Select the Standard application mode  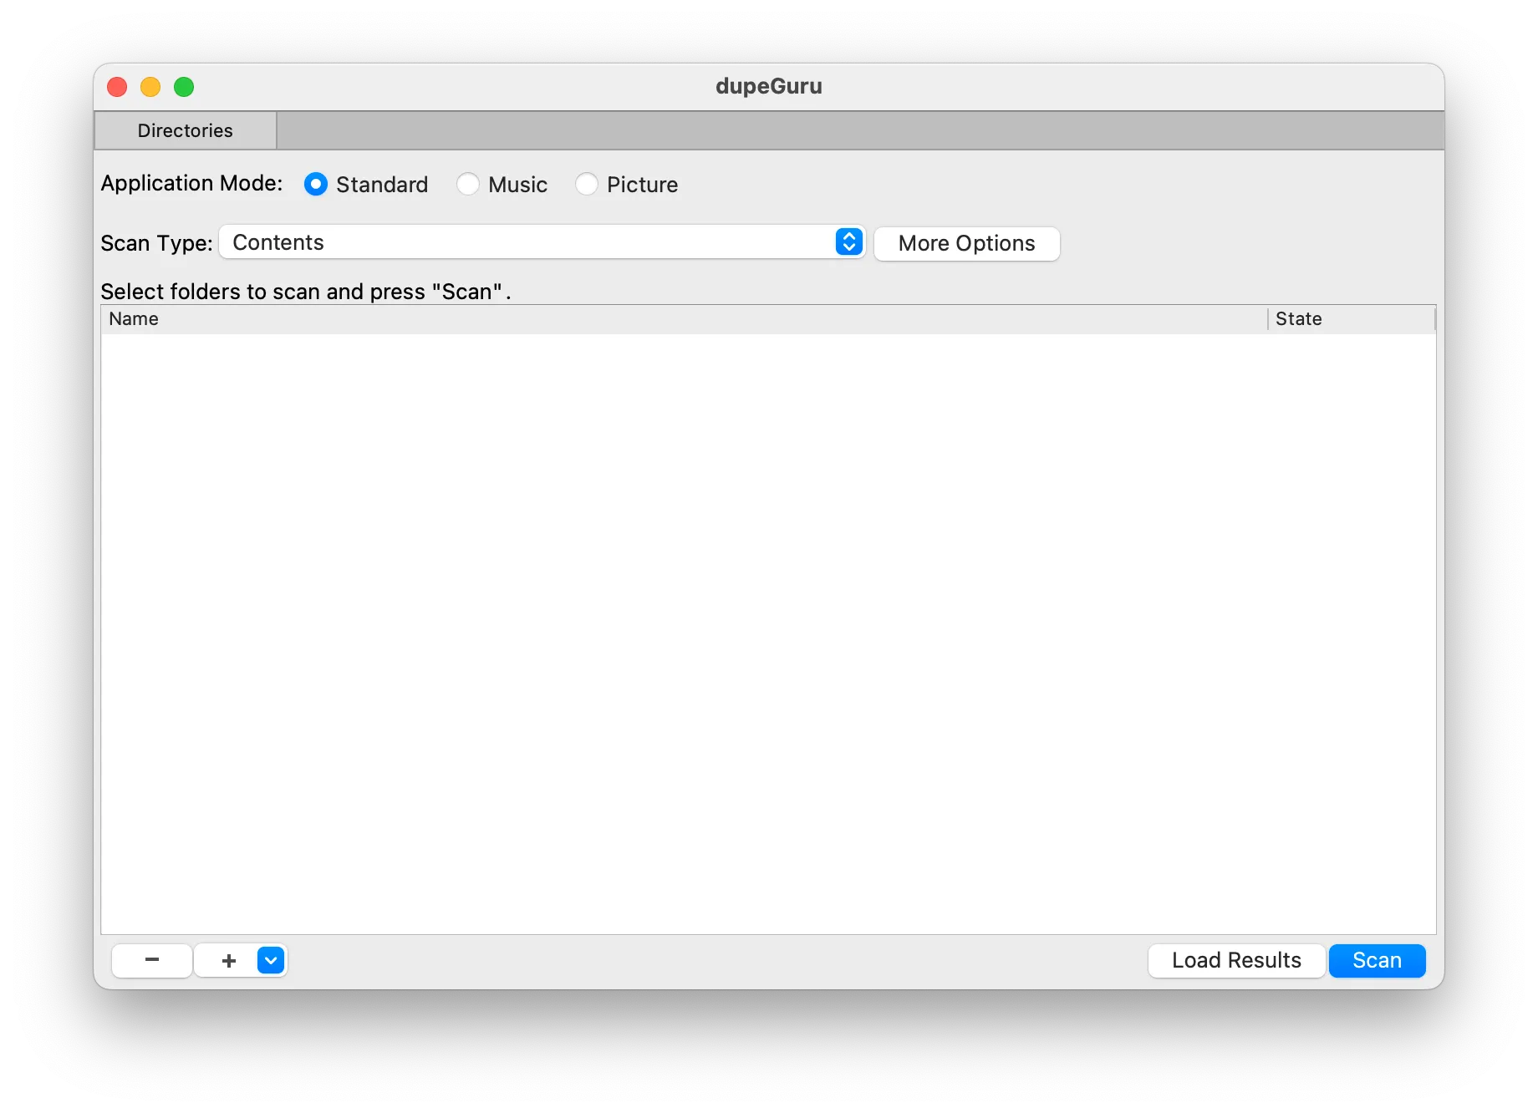(x=315, y=184)
